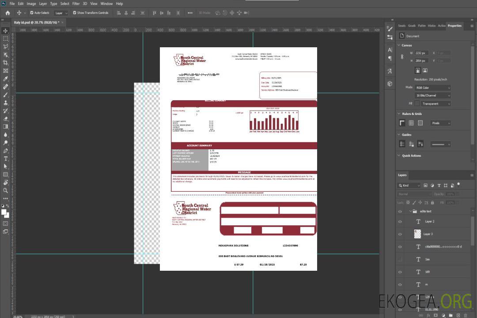Image resolution: width=477 pixels, height=318 pixels.
Task: Pick the Zoom tool
Action: (x=5, y=190)
